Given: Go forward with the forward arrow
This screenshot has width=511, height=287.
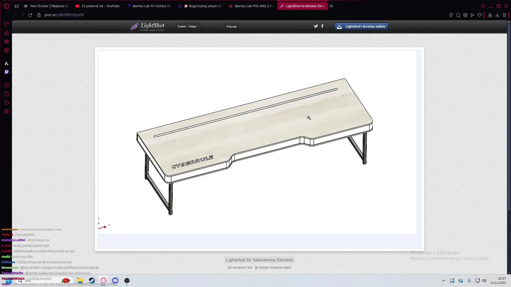Looking at the screenshot, I should tap(23, 15).
